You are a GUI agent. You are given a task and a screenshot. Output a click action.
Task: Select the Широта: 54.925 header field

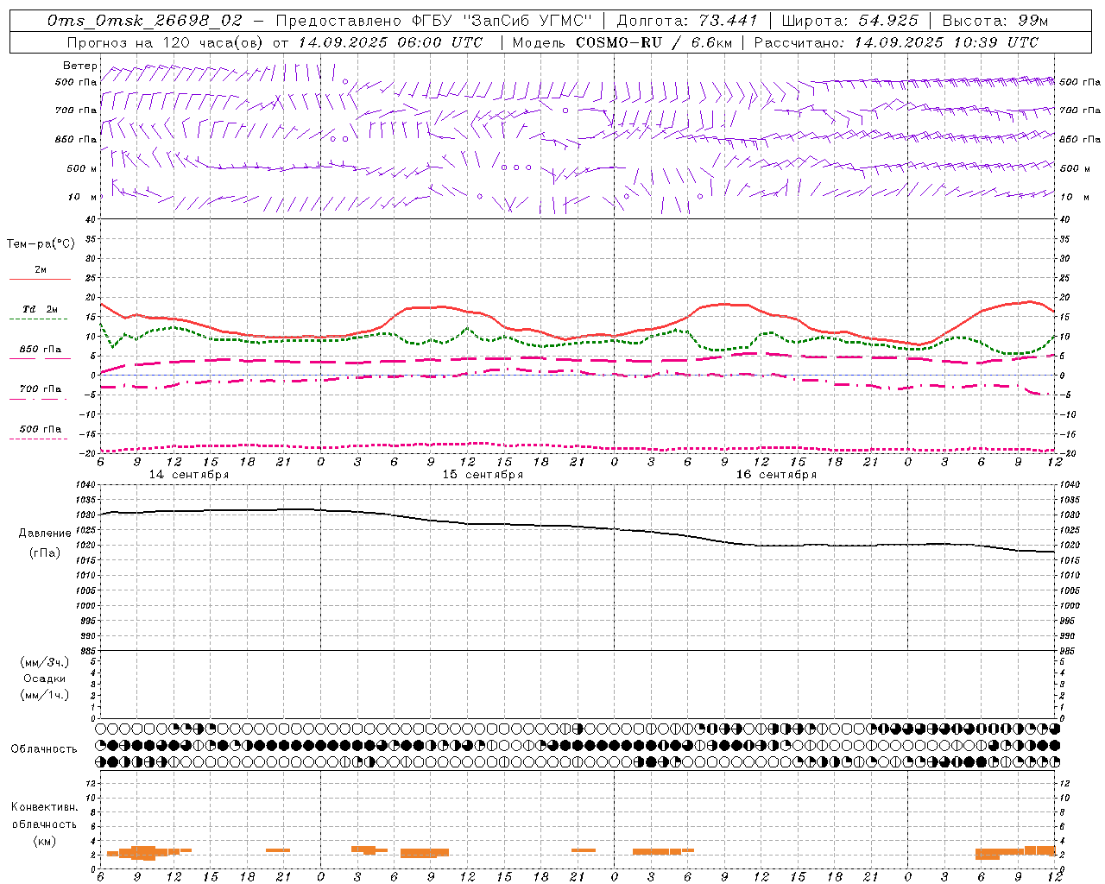click(x=850, y=21)
